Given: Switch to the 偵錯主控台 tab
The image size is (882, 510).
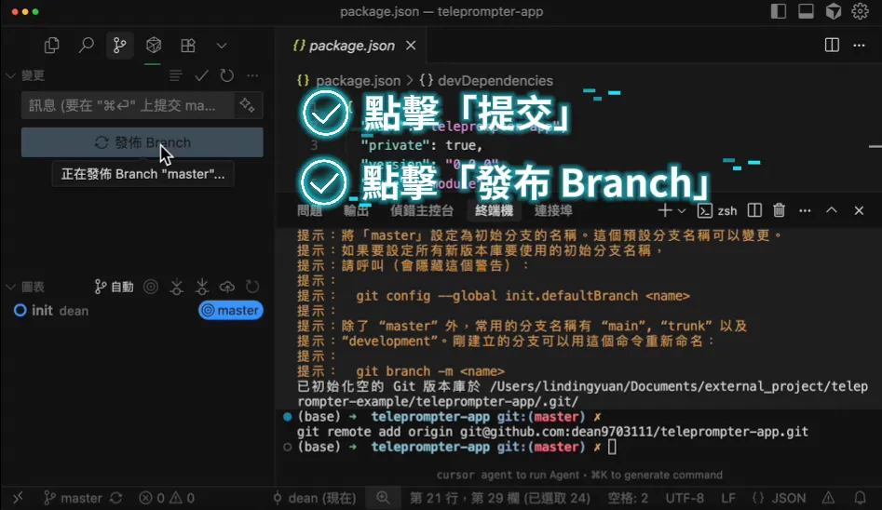Looking at the screenshot, I should pos(422,210).
